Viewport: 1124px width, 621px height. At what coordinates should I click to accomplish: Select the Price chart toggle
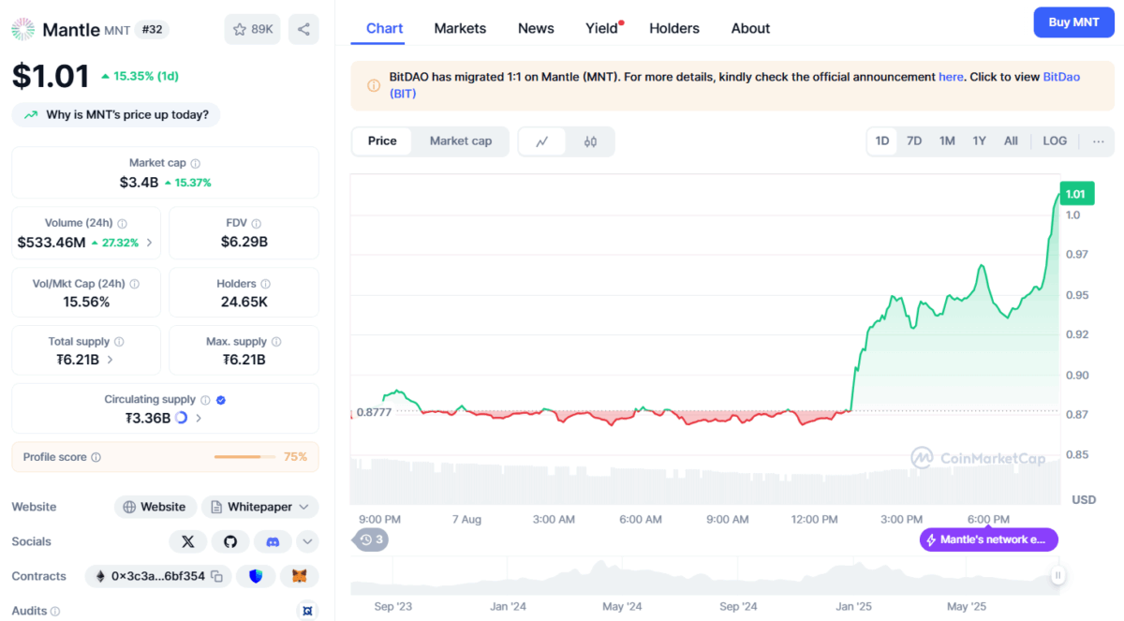pyautogui.click(x=382, y=141)
